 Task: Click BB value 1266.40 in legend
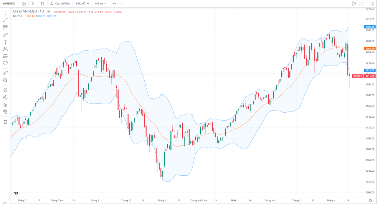point(30,16)
